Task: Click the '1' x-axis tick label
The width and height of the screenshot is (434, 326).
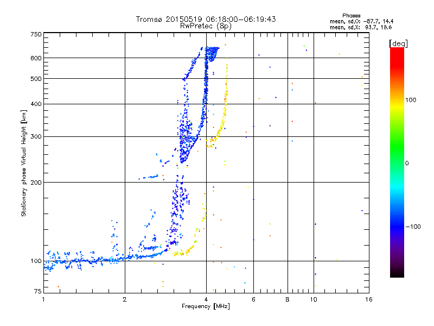Action: coord(43,300)
